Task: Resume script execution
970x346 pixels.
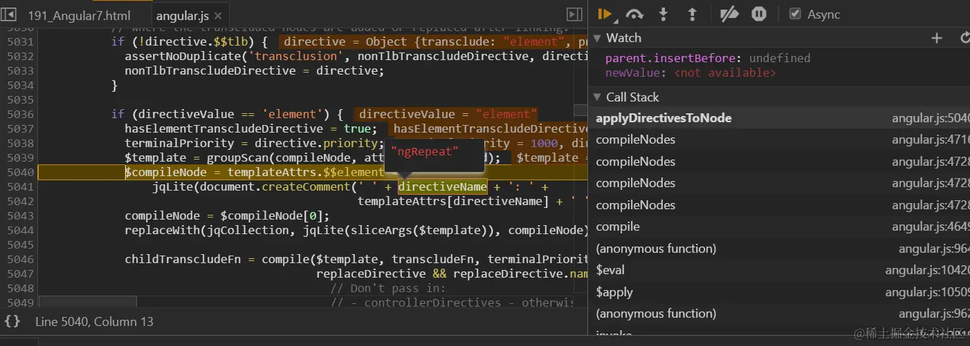Action: click(x=605, y=14)
